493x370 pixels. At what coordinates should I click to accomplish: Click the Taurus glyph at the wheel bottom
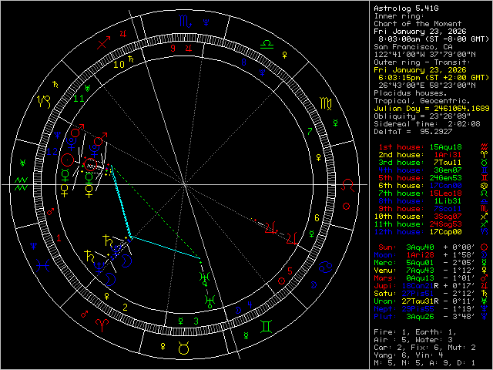[184, 348]
